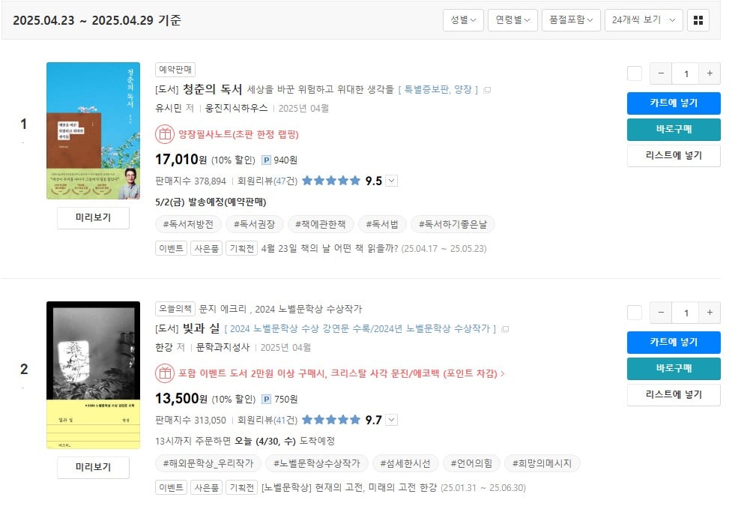Click 기획전 badge under 청춘의 독서

click(241, 248)
